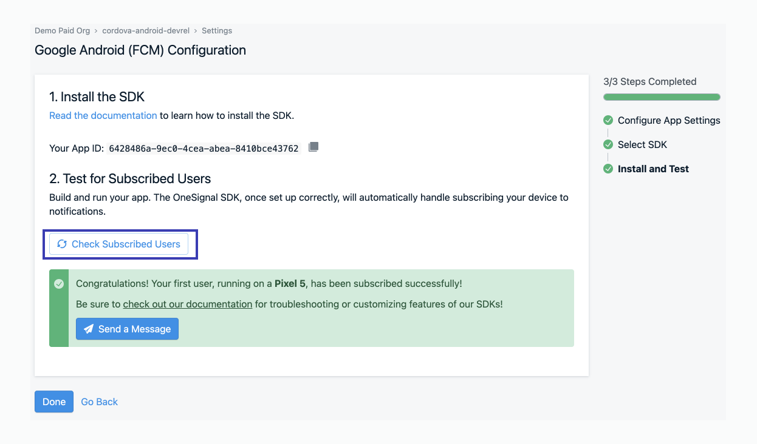757x444 pixels.
Task: Open the check out our documentation link
Action: click(187, 304)
